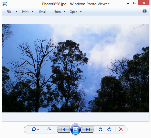Click the Photo Viewer title bar icon
Viewport: 151px width, 138px height.
click(5, 4)
